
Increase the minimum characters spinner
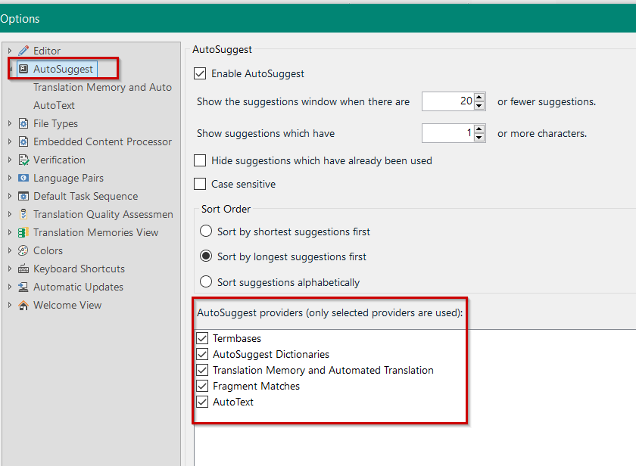(x=479, y=129)
